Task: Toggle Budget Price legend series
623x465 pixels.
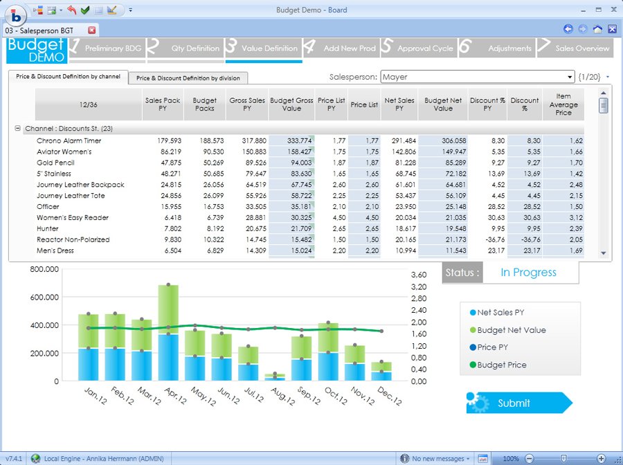Action: [x=501, y=365]
